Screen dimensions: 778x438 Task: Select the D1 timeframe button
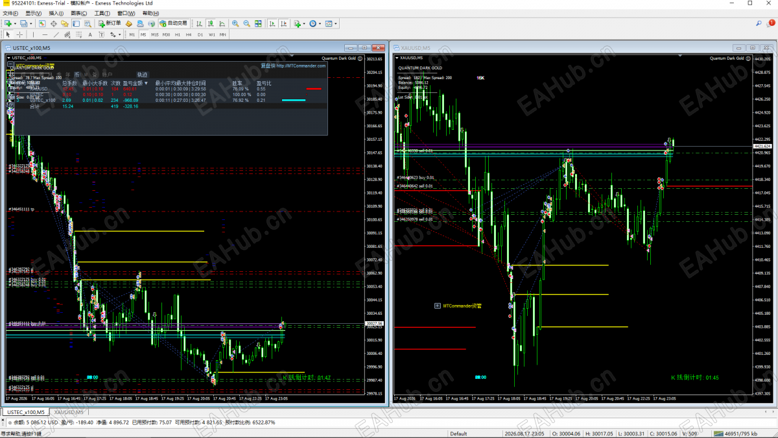[200, 34]
